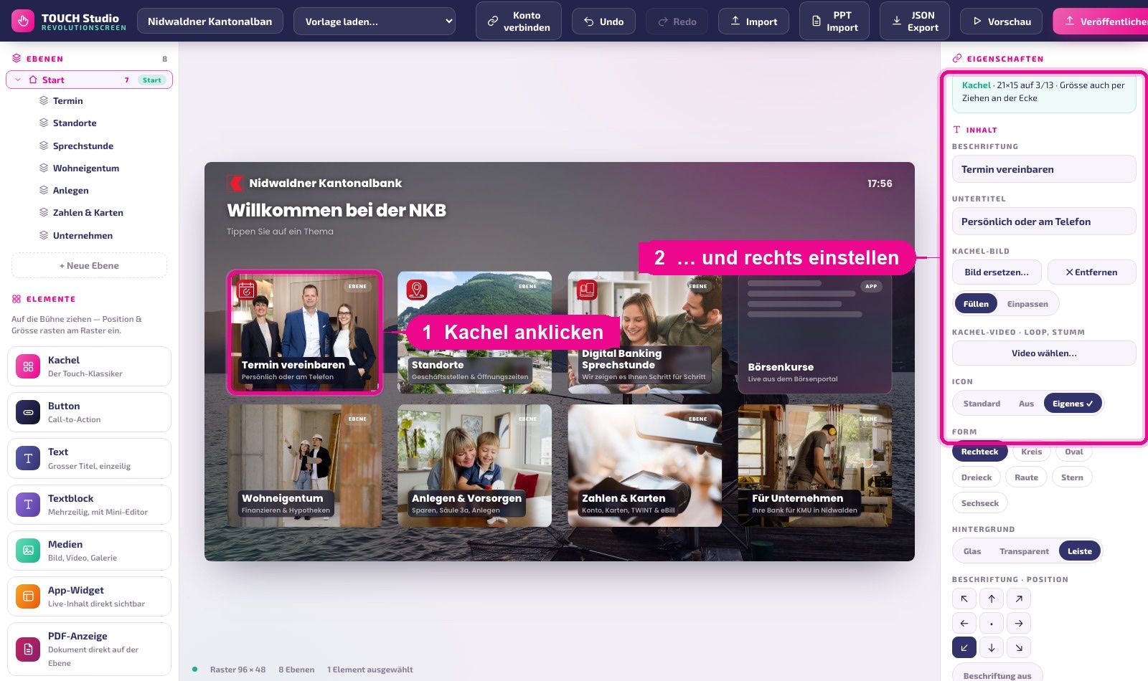Undo the last action

pos(603,22)
